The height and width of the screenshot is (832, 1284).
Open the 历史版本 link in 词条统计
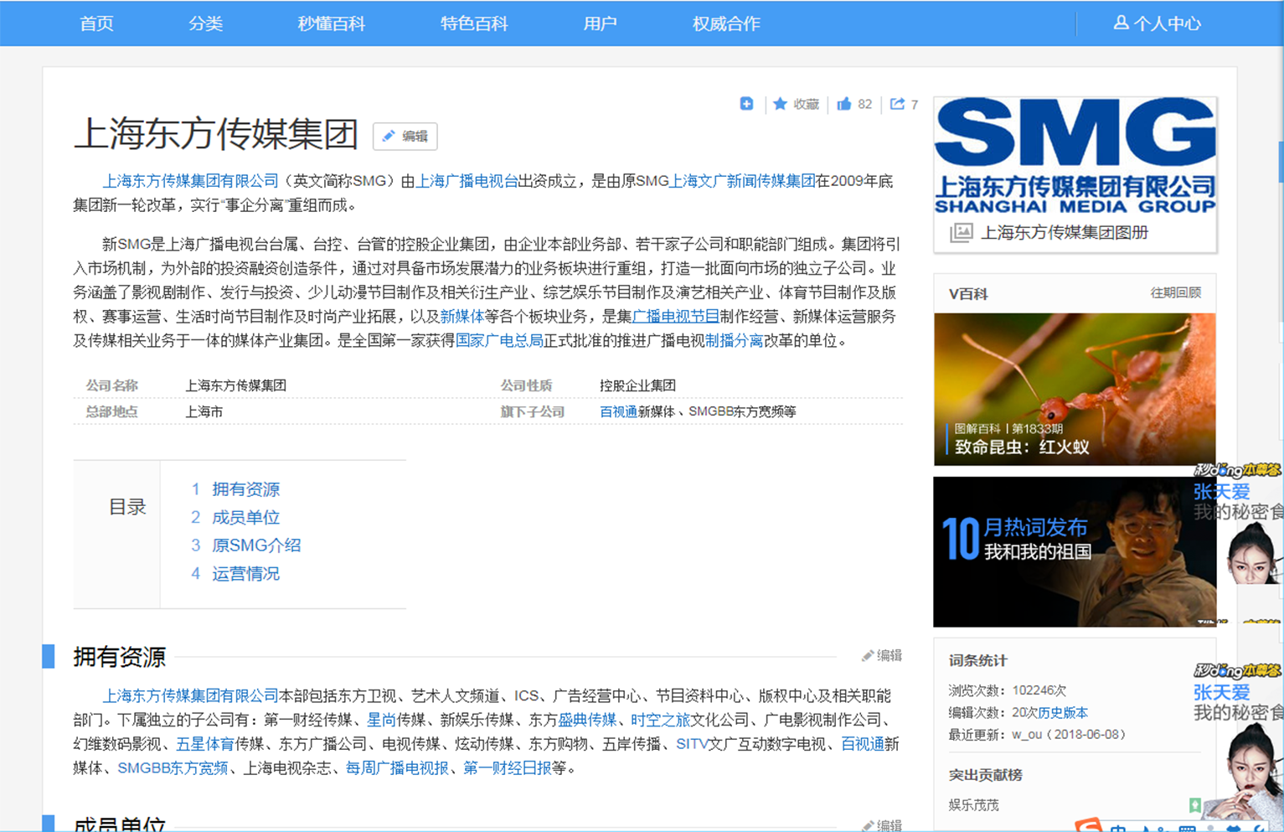click(x=1063, y=713)
